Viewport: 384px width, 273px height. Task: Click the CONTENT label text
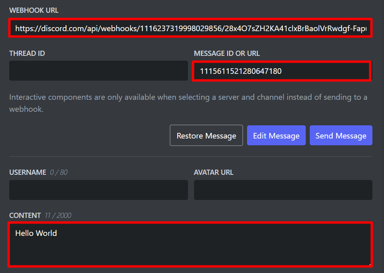coord(25,216)
